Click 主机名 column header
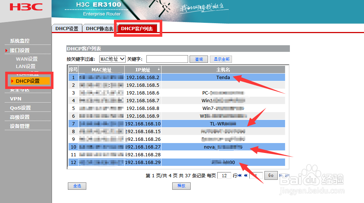The image size is (364, 203). click(x=223, y=70)
